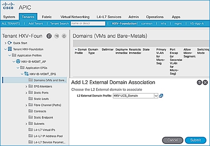This screenshot has width=210, height=146.
Task: Expand the EPG Members node
Action: click(26, 86)
